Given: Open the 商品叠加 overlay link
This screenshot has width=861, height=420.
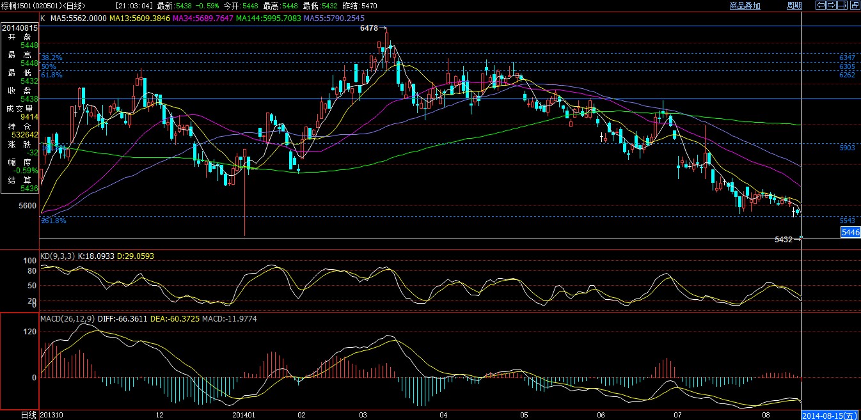Looking at the screenshot, I should (x=745, y=6).
